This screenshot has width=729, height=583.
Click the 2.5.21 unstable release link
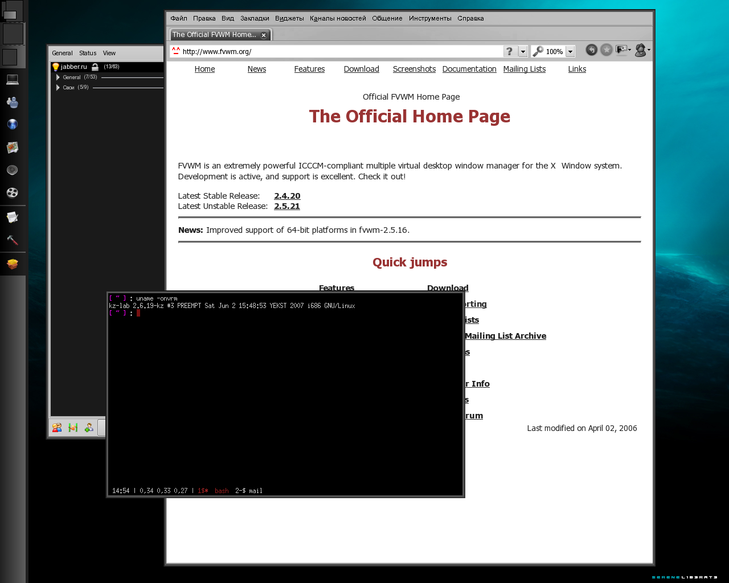click(287, 206)
